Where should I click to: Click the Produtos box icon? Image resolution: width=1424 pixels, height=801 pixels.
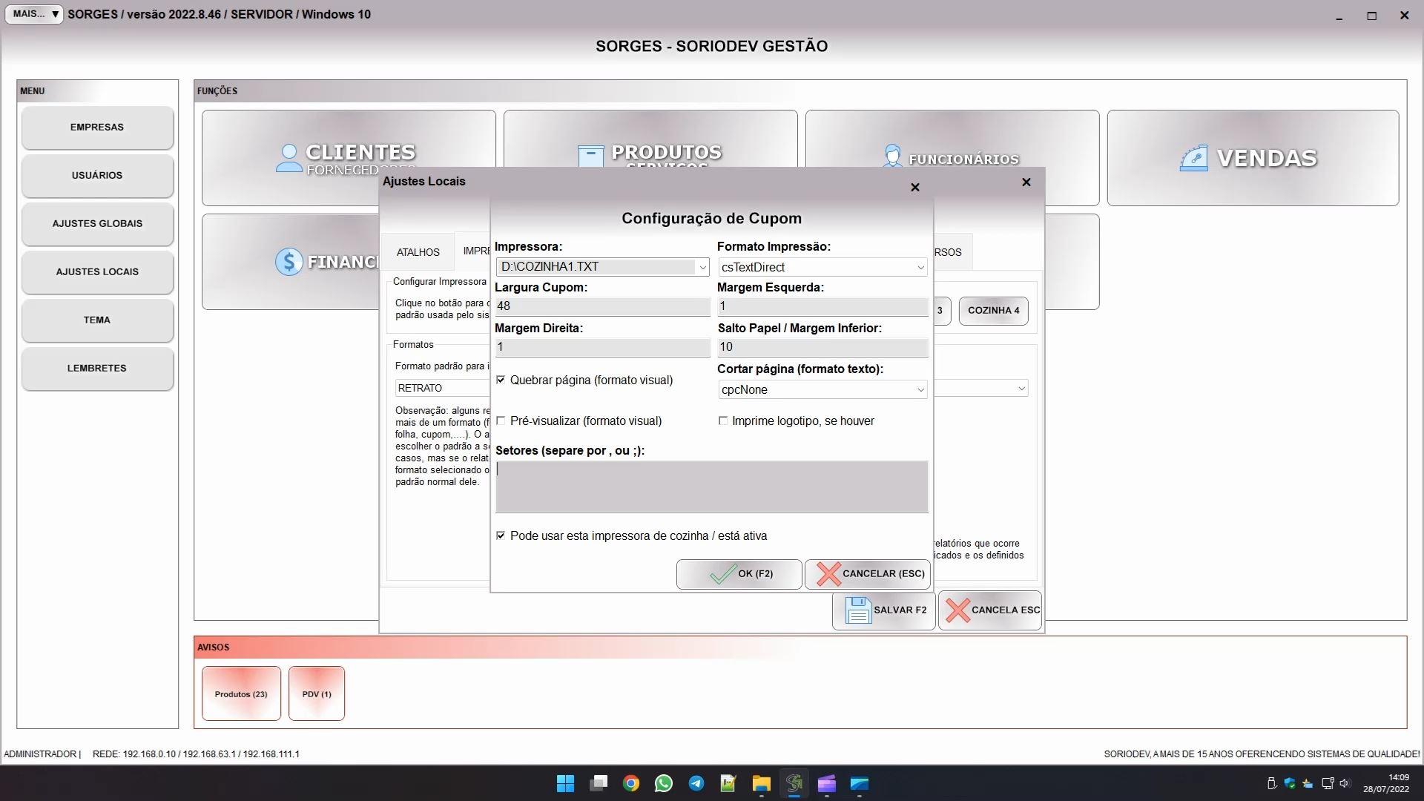590,156
